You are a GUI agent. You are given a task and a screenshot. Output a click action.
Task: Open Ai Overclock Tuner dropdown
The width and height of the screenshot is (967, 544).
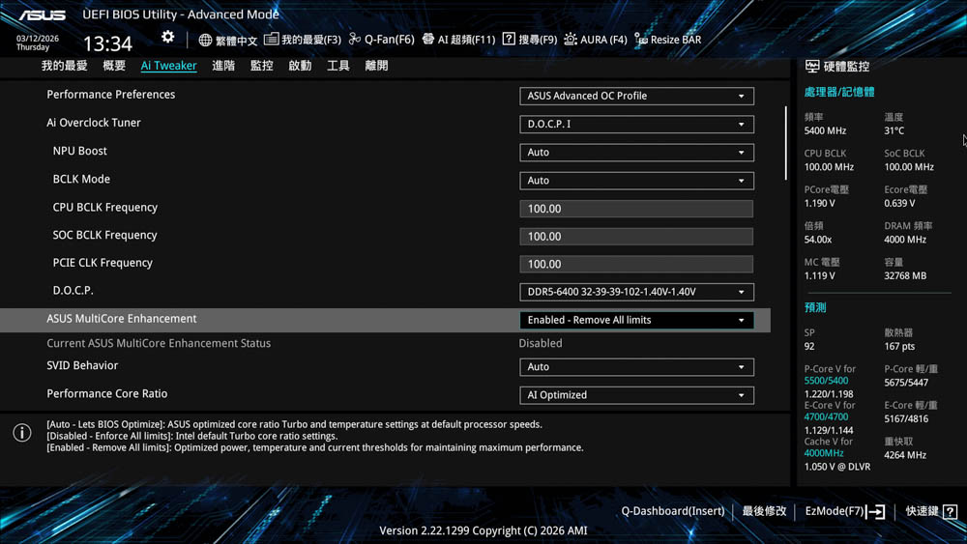pos(636,124)
